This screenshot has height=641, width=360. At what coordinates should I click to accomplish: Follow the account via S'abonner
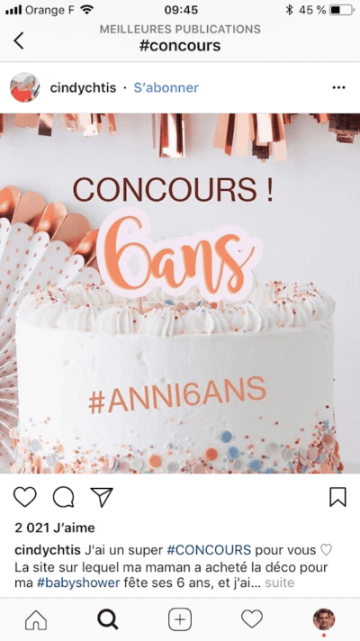pos(166,87)
